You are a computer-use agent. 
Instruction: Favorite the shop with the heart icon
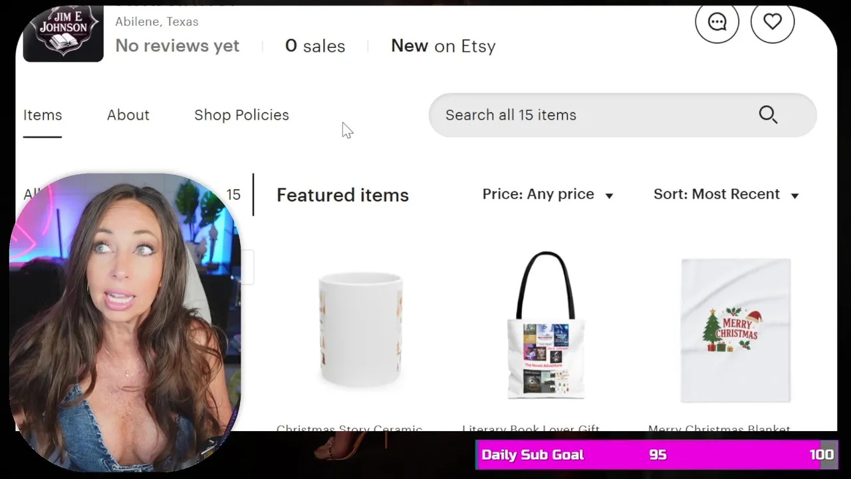pyautogui.click(x=772, y=22)
